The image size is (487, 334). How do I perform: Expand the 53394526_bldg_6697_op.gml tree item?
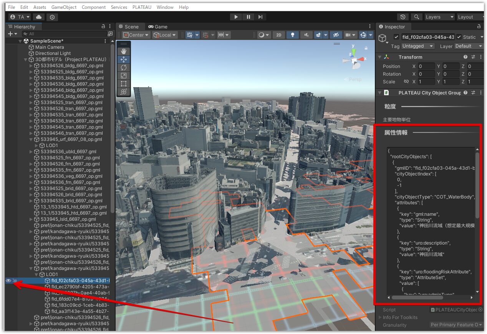click(31, 65)
